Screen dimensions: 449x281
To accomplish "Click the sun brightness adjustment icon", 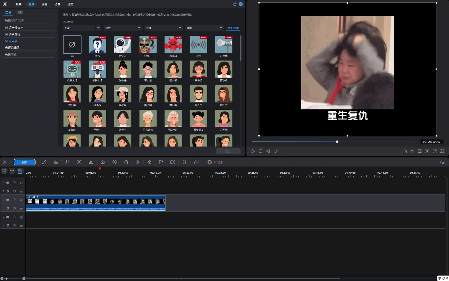I will [x=138, y=162].
